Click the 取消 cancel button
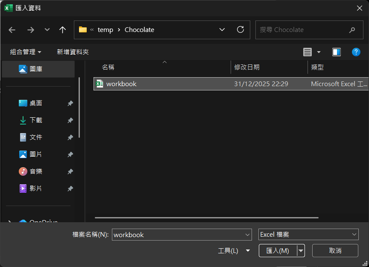369x267 pixels. point(335,251)
